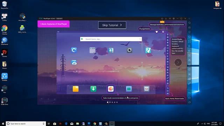Select the Nox desktop shortcut
This screenshot has width=224, height=126.
pos(5,89)
